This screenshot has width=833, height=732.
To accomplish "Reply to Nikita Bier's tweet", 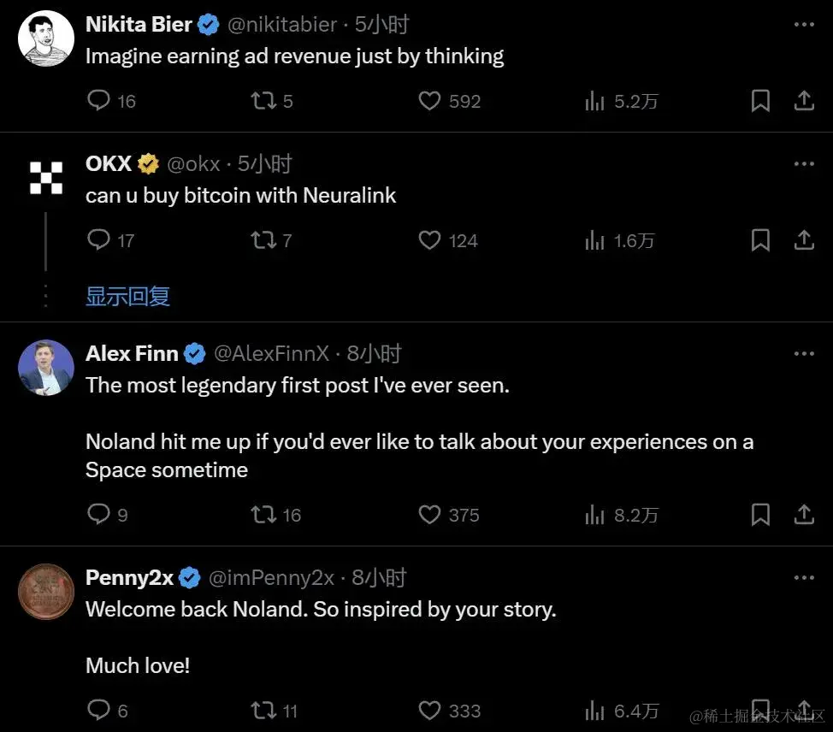I will coord(100,102).
